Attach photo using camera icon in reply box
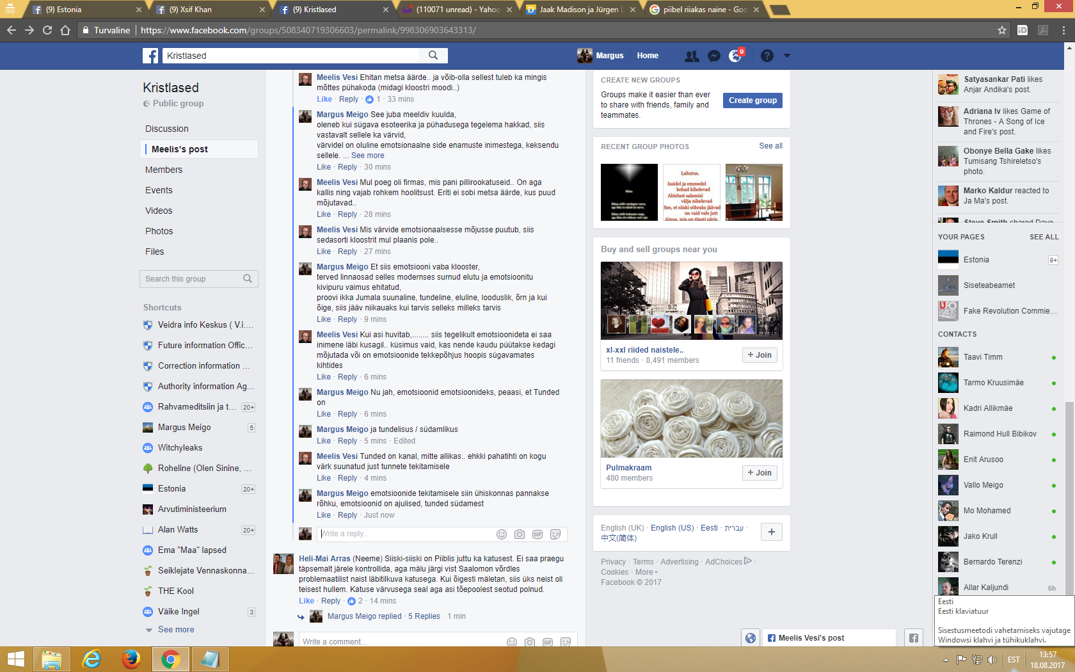This screenshot has height=672, width=1075. [520, 534]
